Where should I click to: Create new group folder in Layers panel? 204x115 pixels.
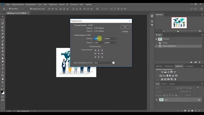pyautogui.click(x=192, y=111)
